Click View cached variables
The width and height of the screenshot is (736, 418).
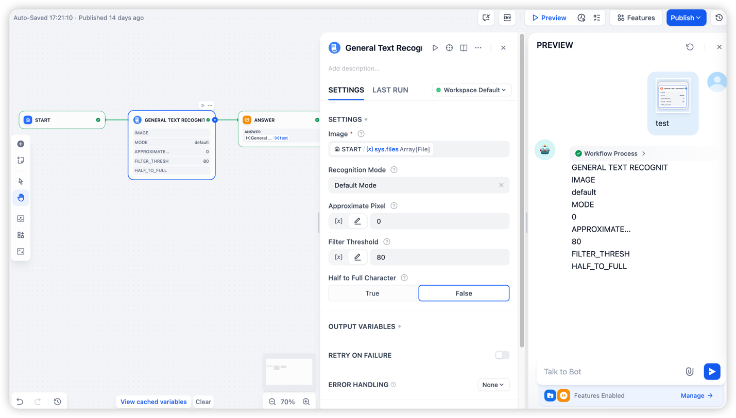point(153,402)
